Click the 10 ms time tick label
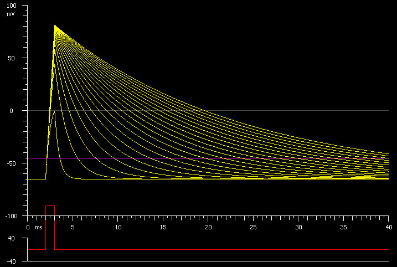 [x=118, y=227]
